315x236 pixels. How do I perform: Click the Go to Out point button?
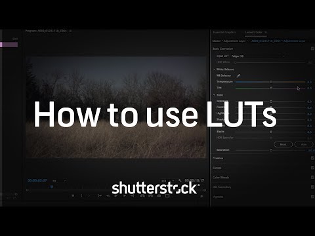[x=133, y=196]
